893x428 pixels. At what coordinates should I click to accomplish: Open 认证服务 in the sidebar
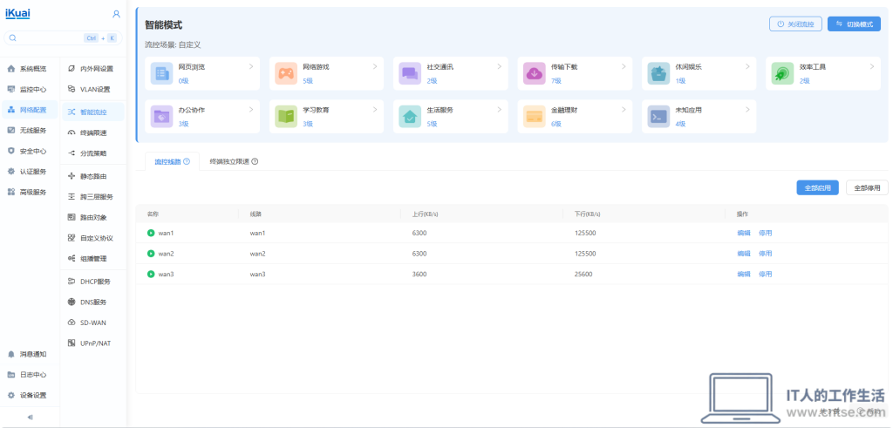click(30, 172)
